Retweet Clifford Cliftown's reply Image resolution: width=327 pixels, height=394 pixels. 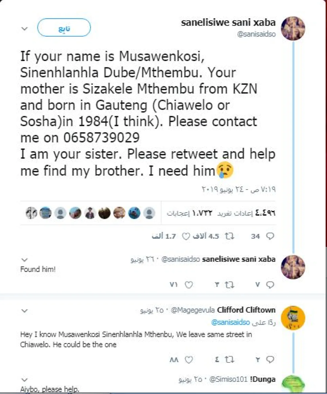[x=229, y=360]
